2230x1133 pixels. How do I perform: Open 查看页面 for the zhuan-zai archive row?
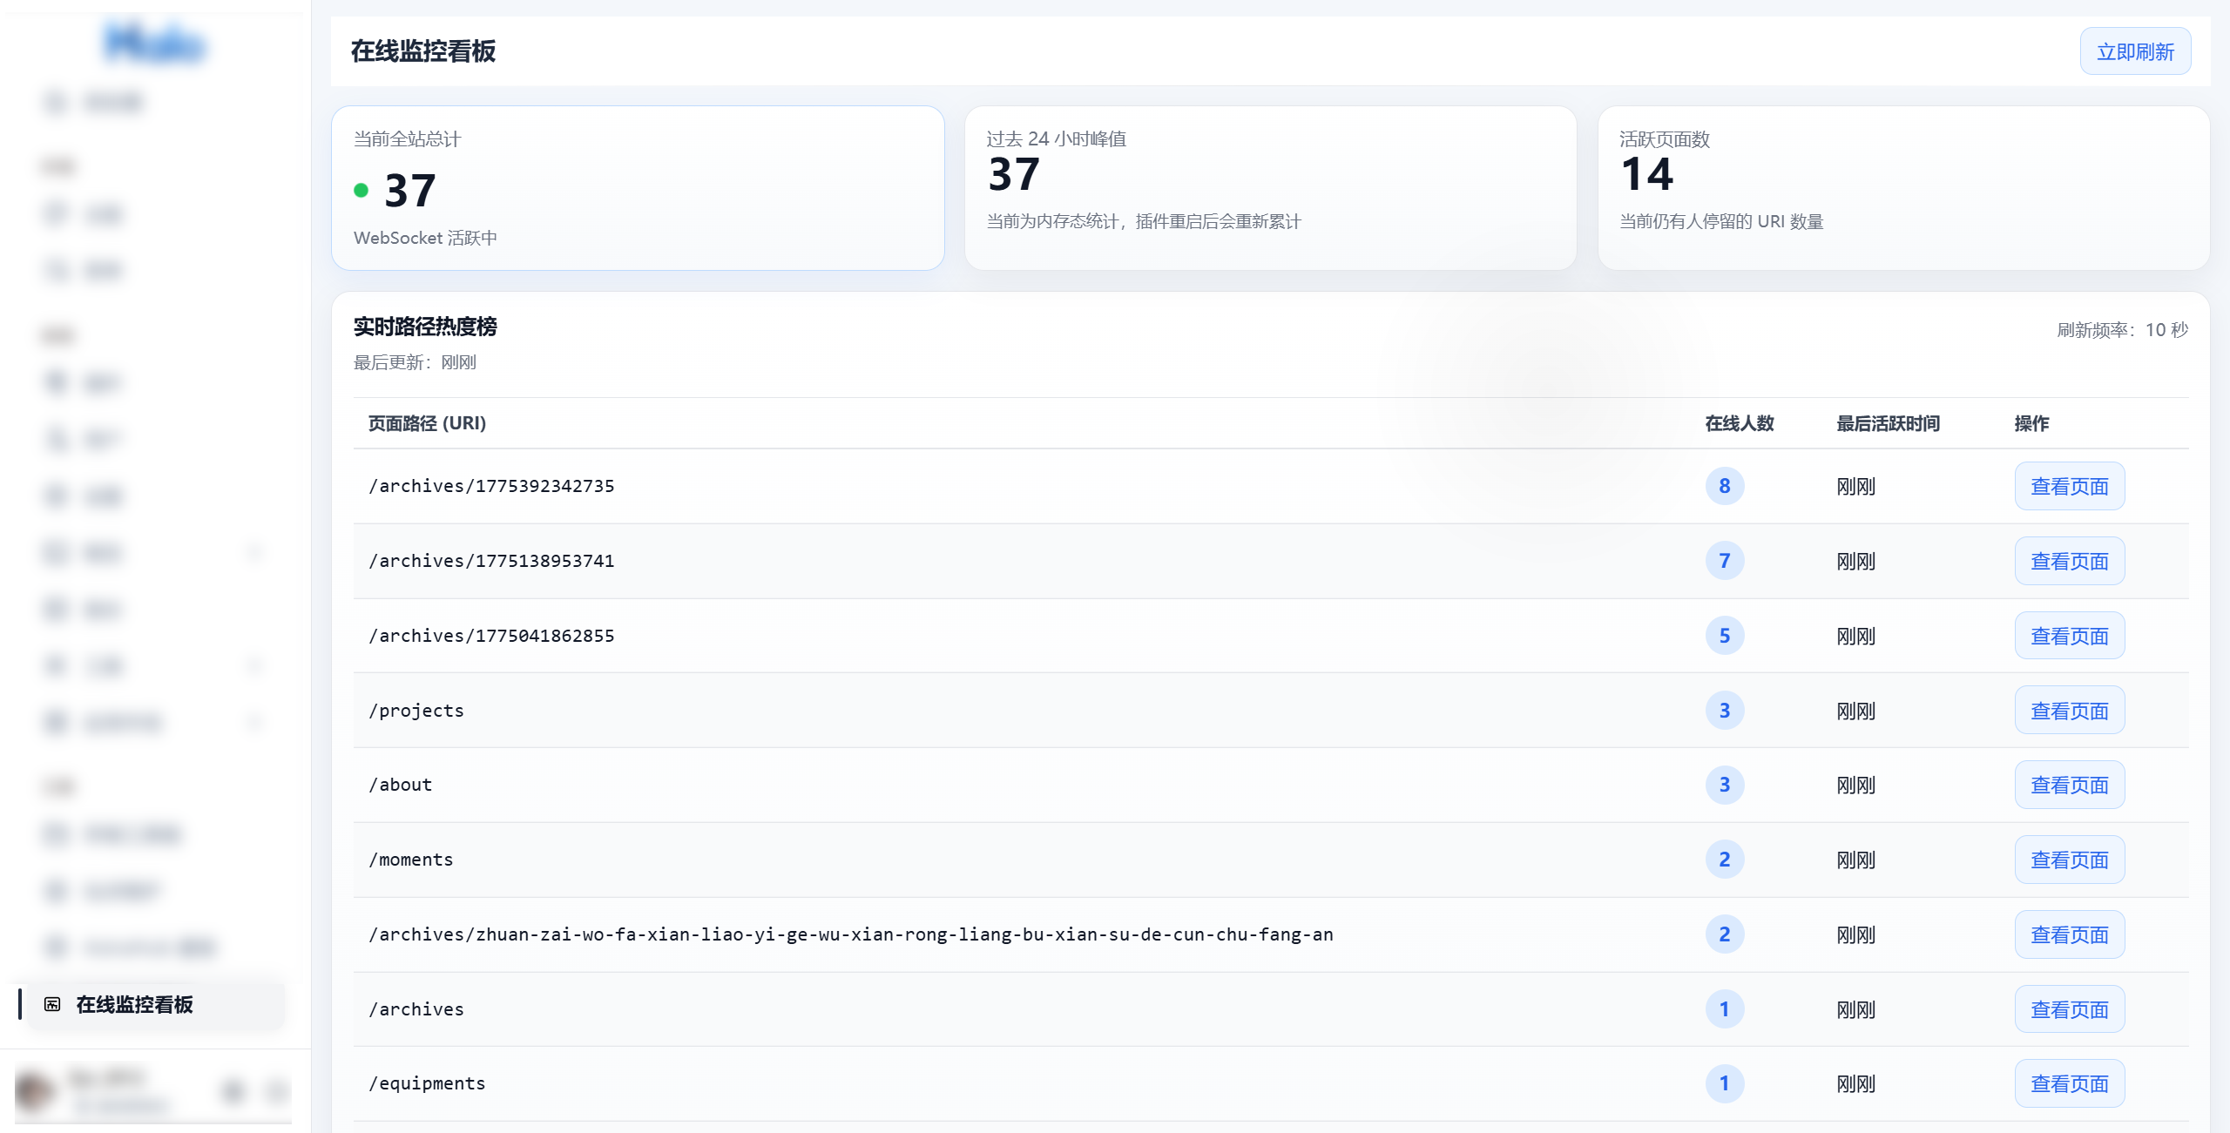coord(2069,934)
